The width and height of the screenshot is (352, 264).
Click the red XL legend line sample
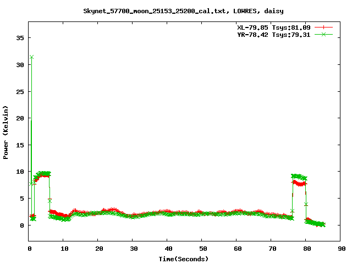[323, 27]
